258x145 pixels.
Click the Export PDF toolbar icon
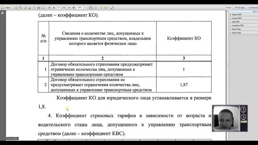[21, 8]
